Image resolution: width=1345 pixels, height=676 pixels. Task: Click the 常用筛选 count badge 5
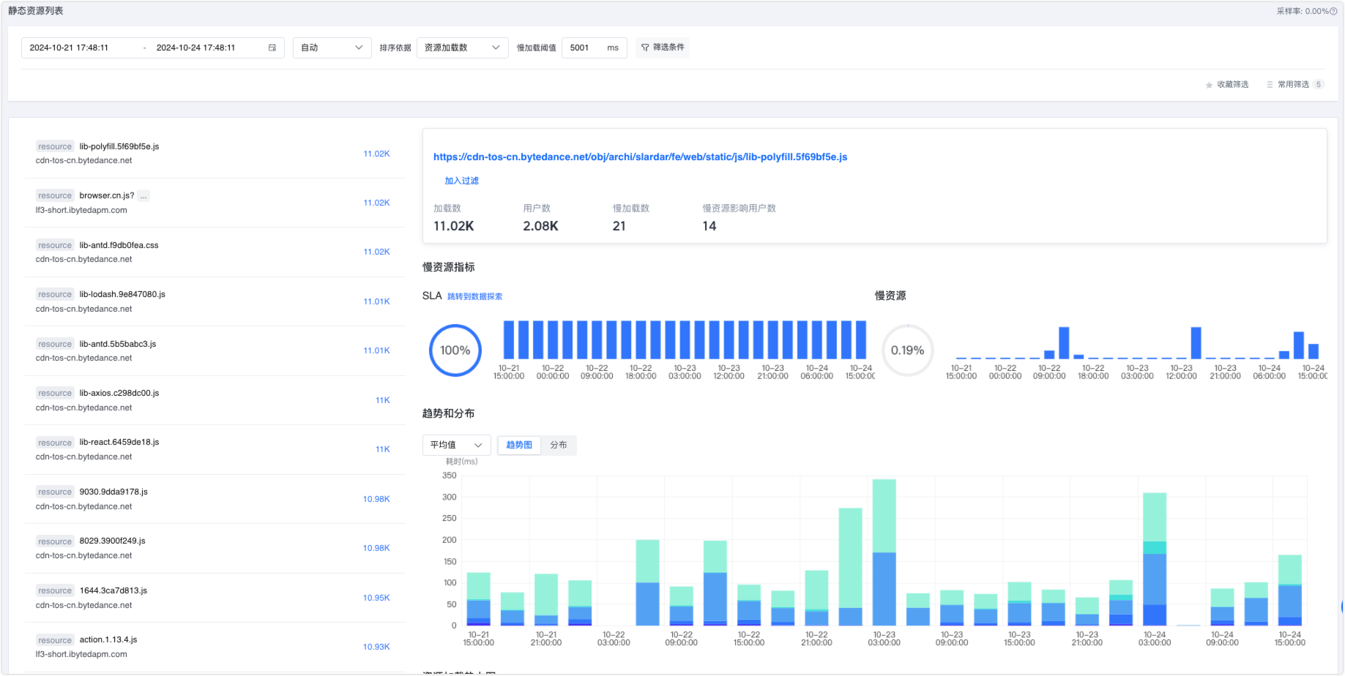point(1319,85)
